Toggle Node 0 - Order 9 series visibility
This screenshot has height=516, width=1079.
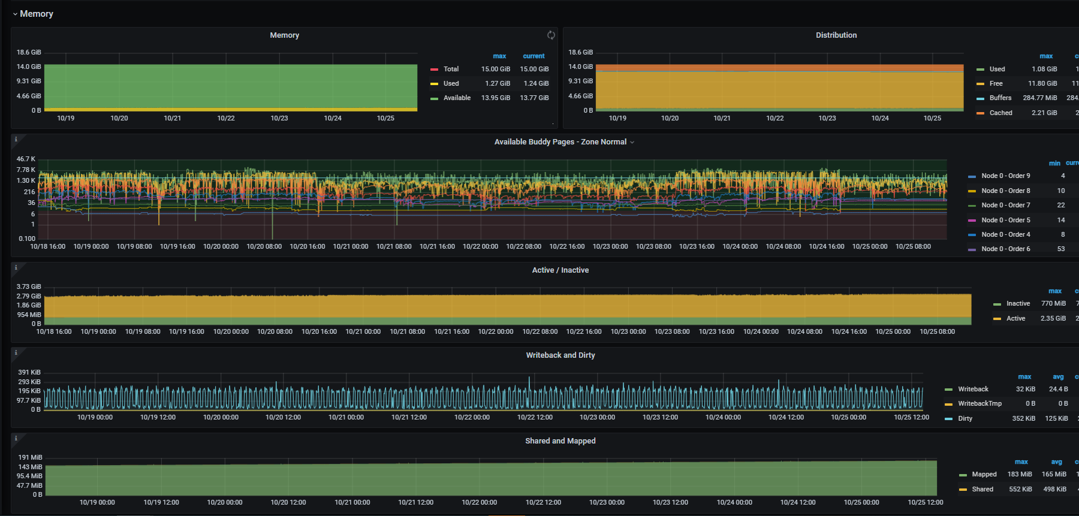pos(1005,176)
